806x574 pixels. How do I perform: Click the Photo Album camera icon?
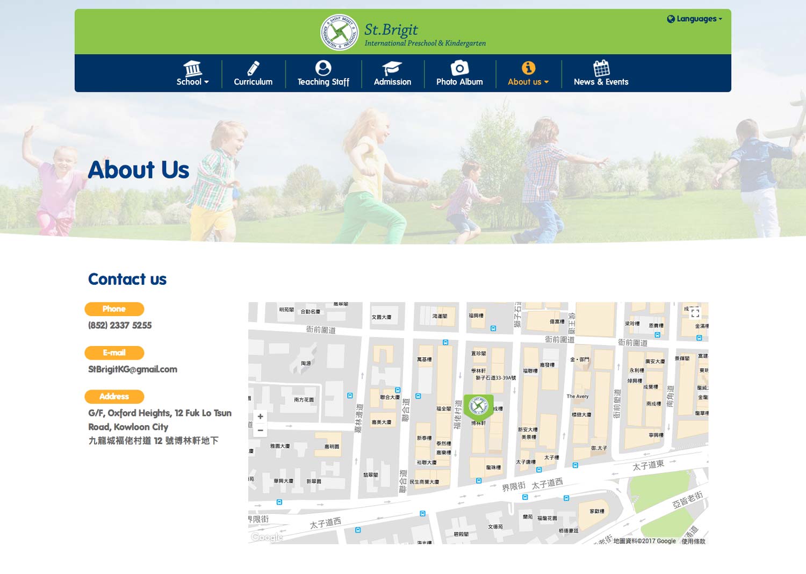(x=459, y=68)
